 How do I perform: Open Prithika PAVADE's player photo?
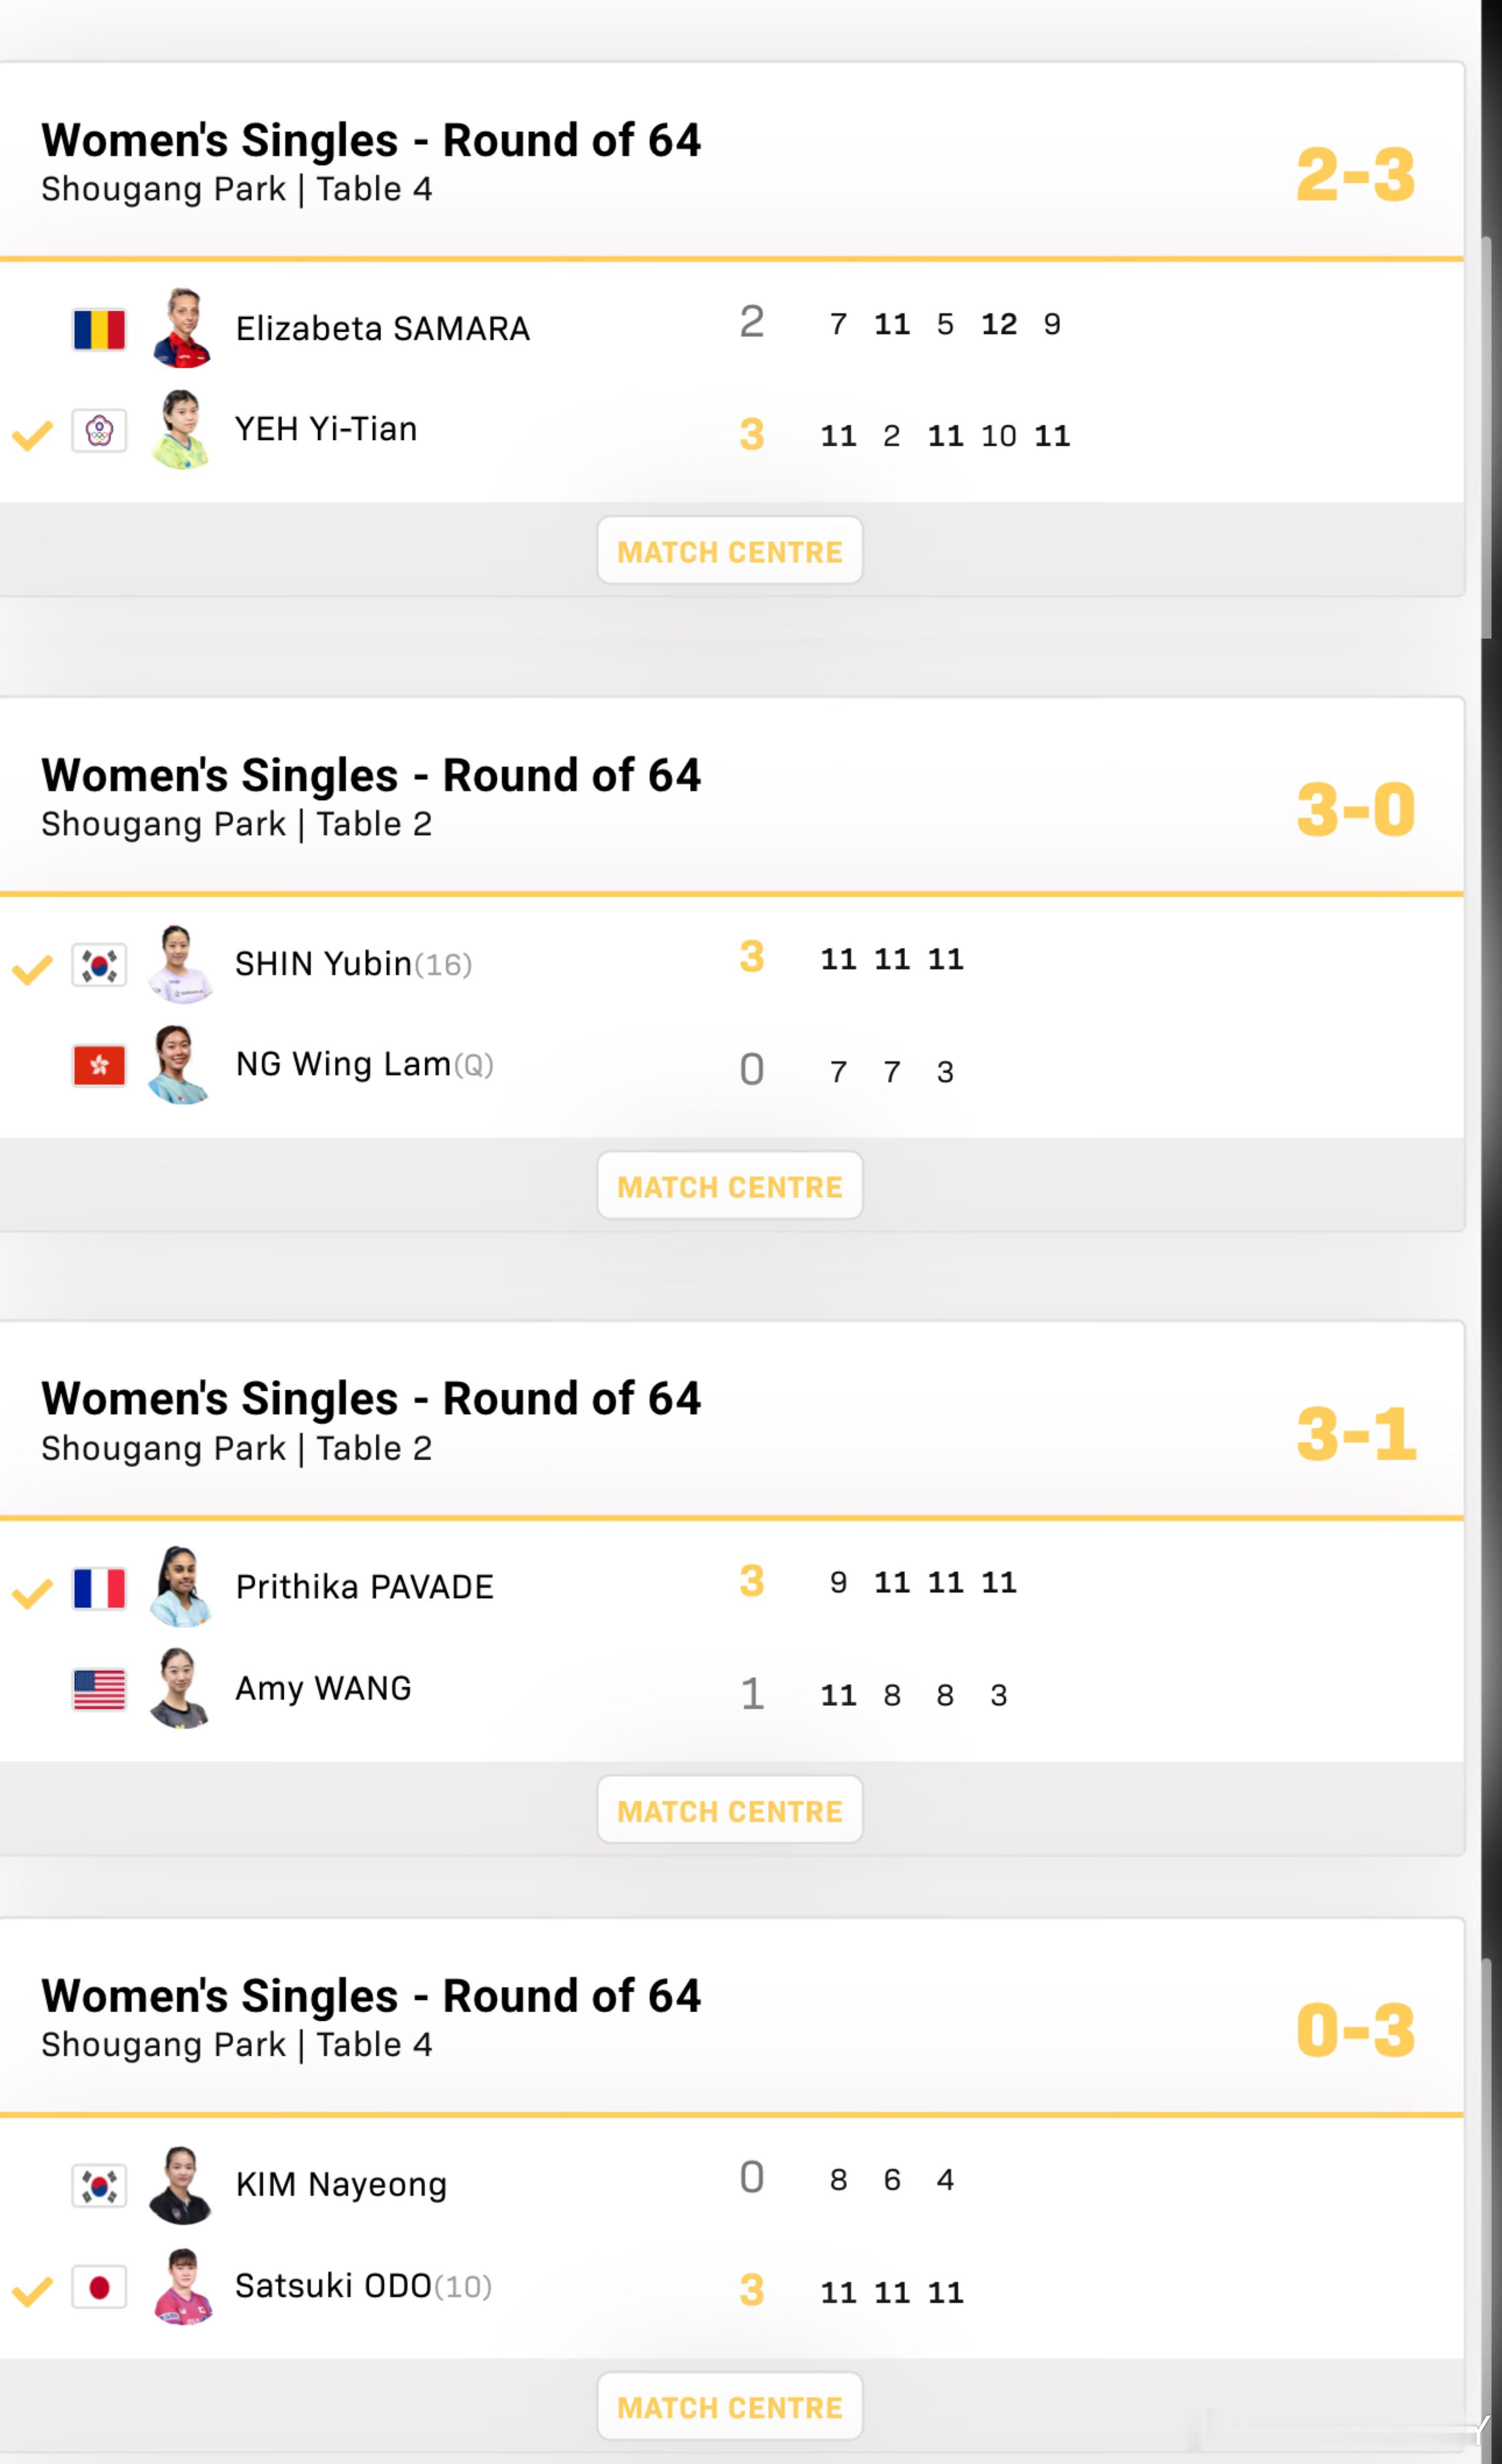tap(181, 1586)
